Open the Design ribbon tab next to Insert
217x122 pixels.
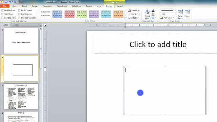pos(35,6)
